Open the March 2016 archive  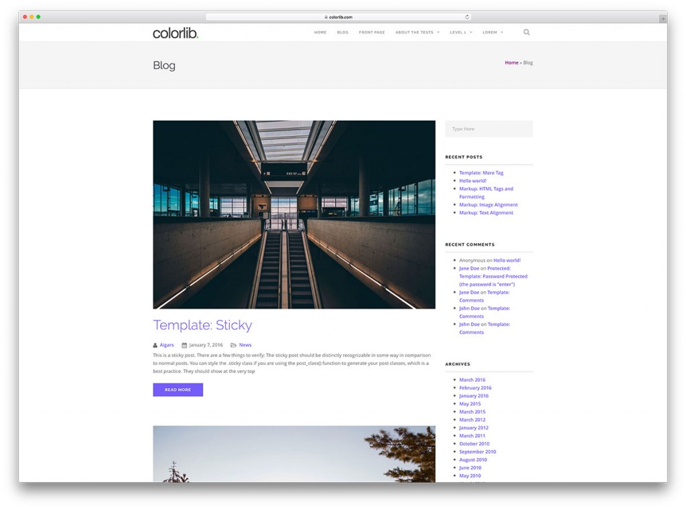(x=472, y=380)
